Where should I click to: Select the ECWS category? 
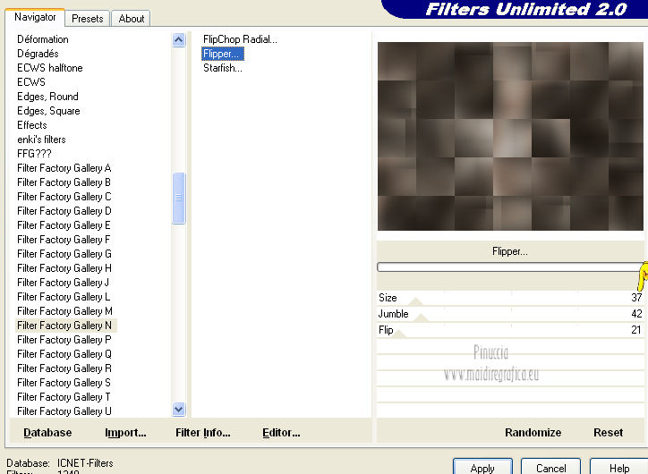coord(31,82)
